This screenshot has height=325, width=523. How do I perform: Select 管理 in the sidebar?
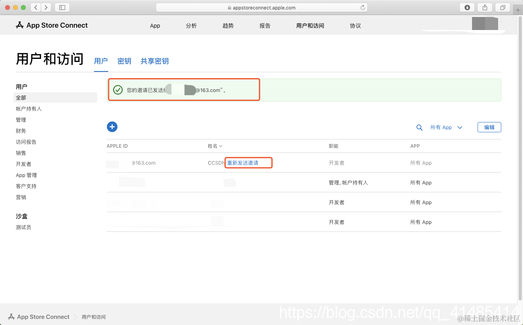point(21,120)
